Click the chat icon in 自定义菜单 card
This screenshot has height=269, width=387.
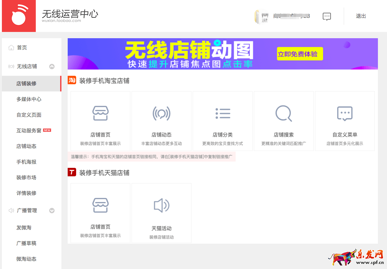(345, 113)
